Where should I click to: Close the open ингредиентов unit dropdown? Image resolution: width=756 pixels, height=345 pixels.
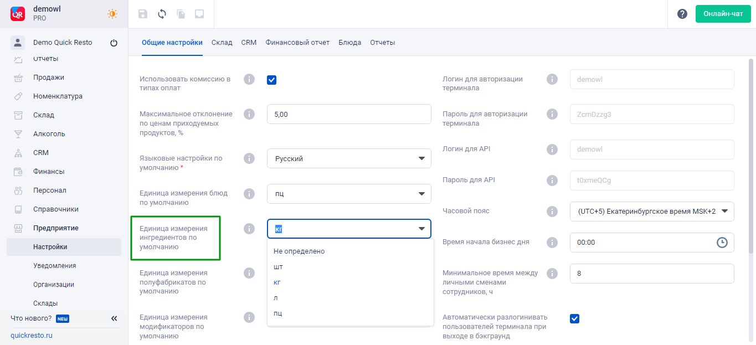[421, 229]
